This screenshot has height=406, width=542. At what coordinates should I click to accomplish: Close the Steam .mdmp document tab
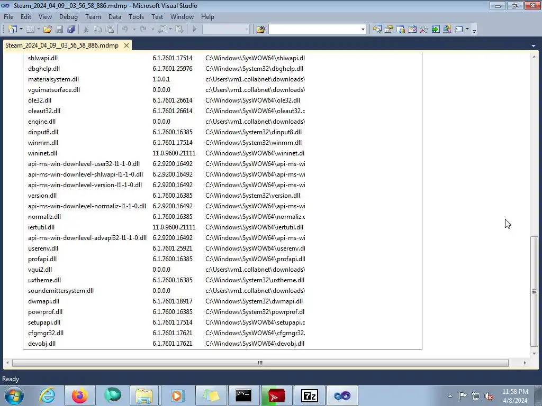(127, 45)
